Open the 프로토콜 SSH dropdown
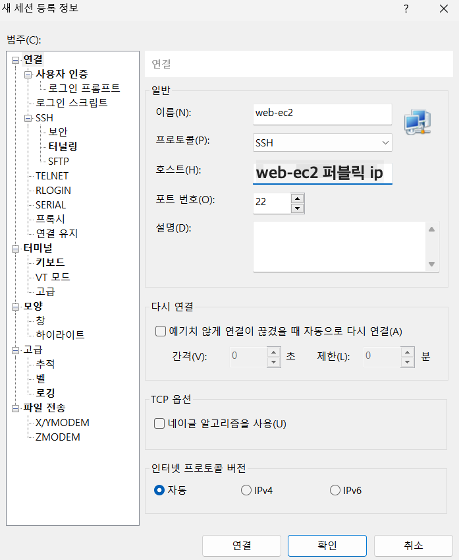The height and width of the screenshot is (560, 459). [323, 142]
